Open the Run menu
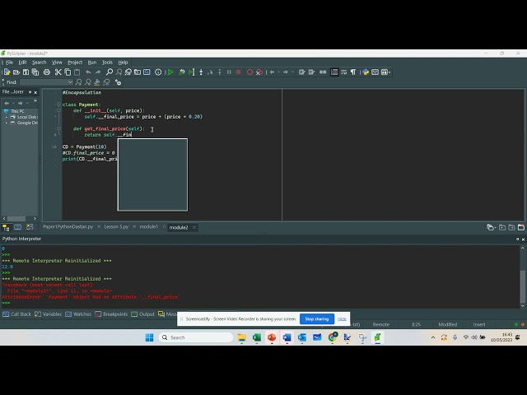This screenshot has width=527, height=395. (92, 63)
